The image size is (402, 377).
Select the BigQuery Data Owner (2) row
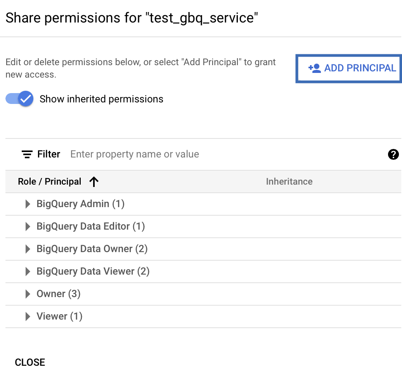pos(92,249)
